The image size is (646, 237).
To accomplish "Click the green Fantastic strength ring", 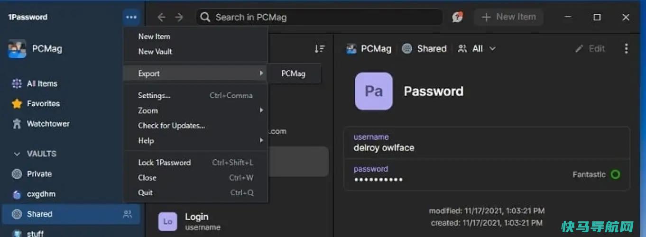I will click(x=615, y=174).
